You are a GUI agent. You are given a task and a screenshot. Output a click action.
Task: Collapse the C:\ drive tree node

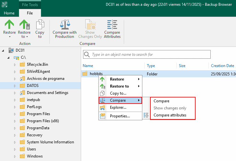tap(9, 58)
